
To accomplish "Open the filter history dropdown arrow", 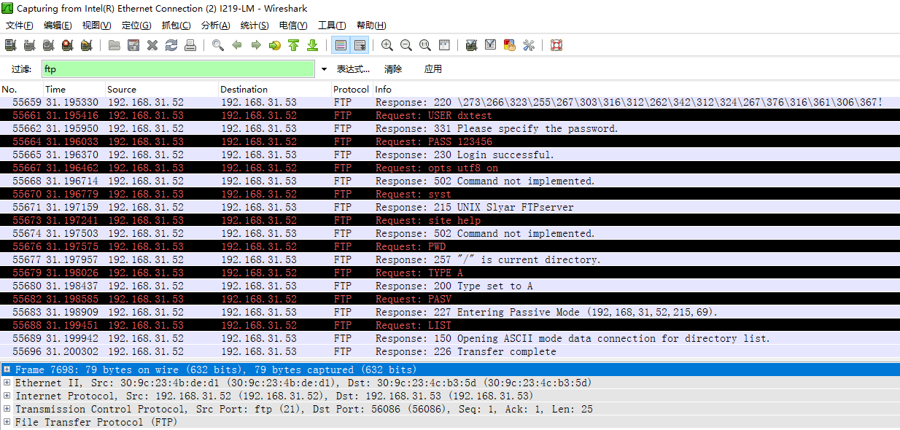I will coord(324,69).
